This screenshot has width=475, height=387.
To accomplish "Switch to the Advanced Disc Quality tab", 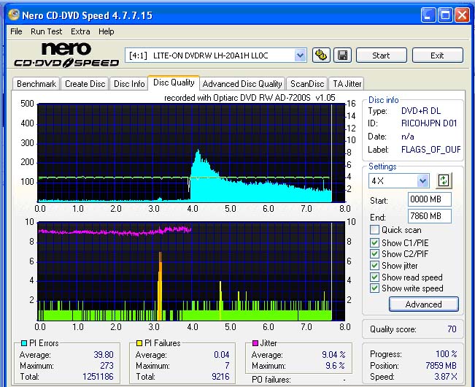I will [242, 84].
